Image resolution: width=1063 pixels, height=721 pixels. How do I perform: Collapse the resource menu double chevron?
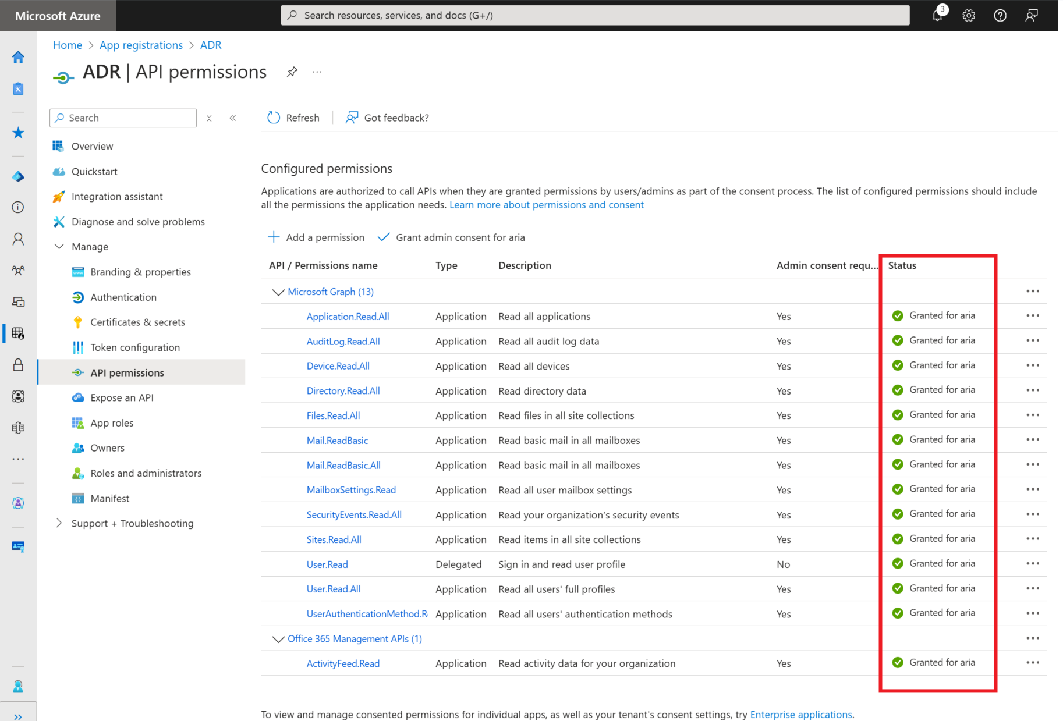point(233,118)
